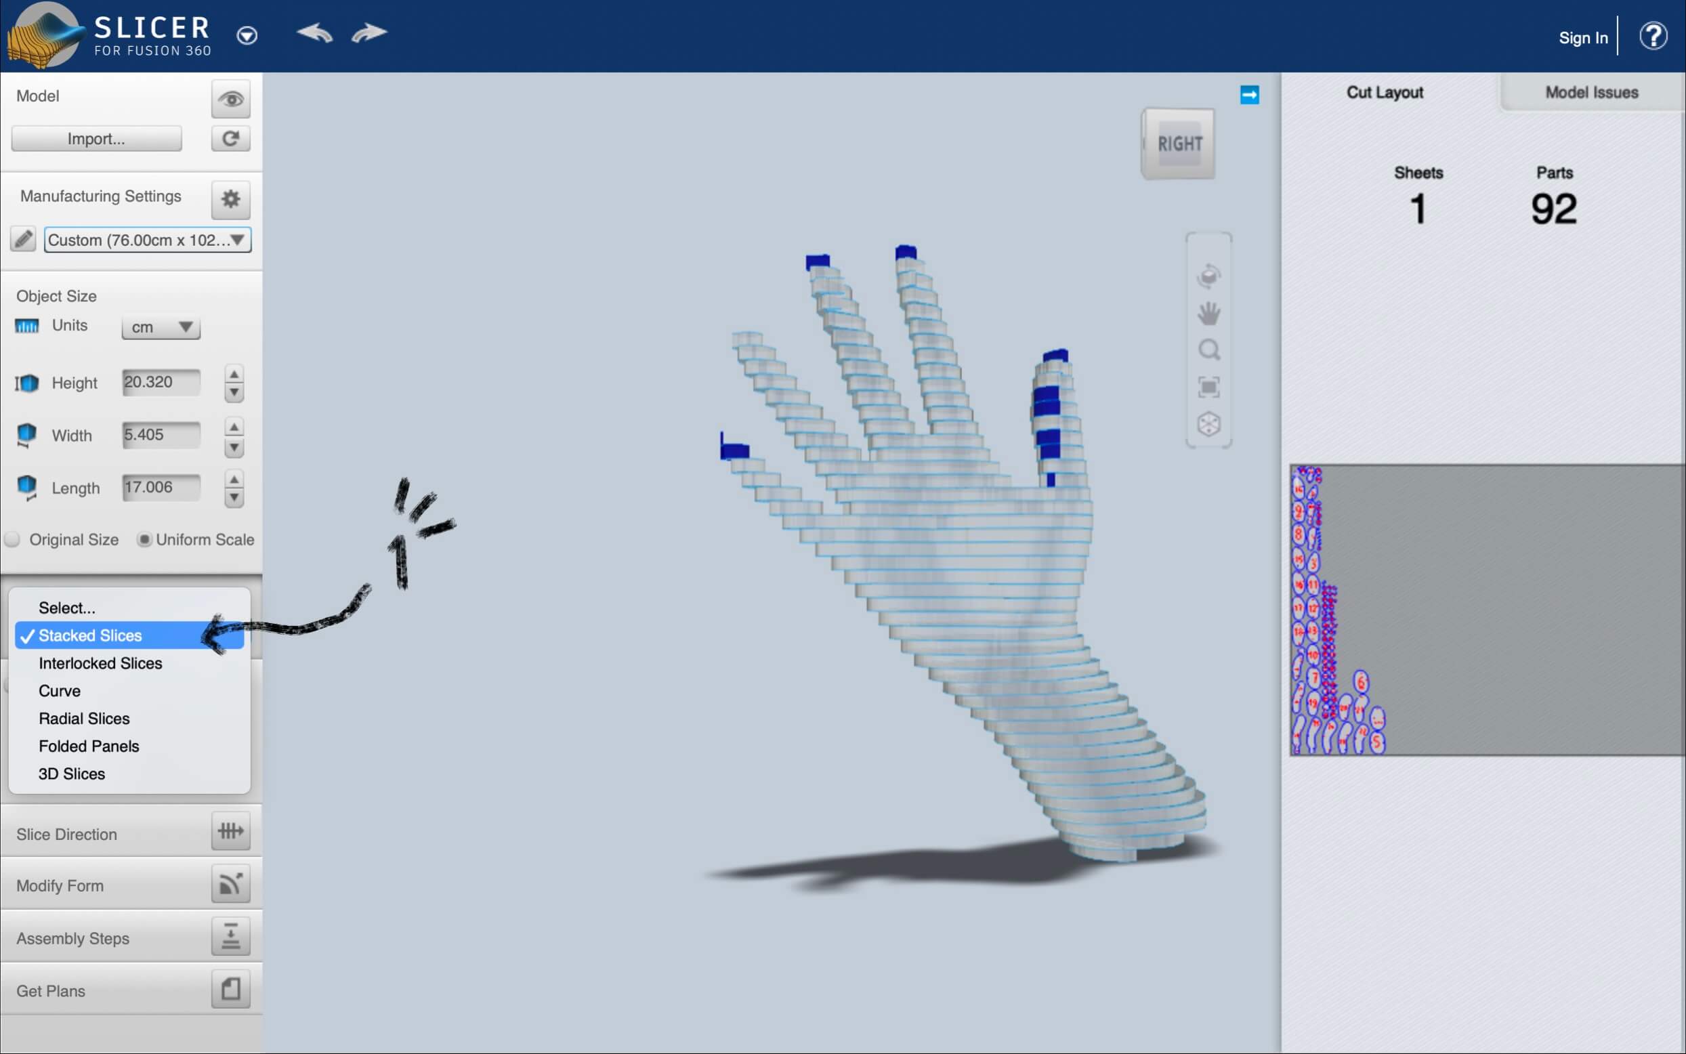
Task: Select the Uniform Scale radio button
Action: (x=144, y=540)
